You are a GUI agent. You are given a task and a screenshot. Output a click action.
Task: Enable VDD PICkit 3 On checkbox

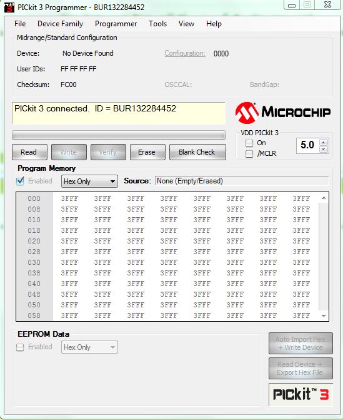(249, 143)
